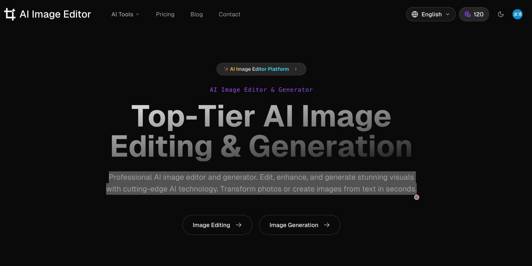Click the crop logo icon
The image size is (532, 266).
pos(10,14)
